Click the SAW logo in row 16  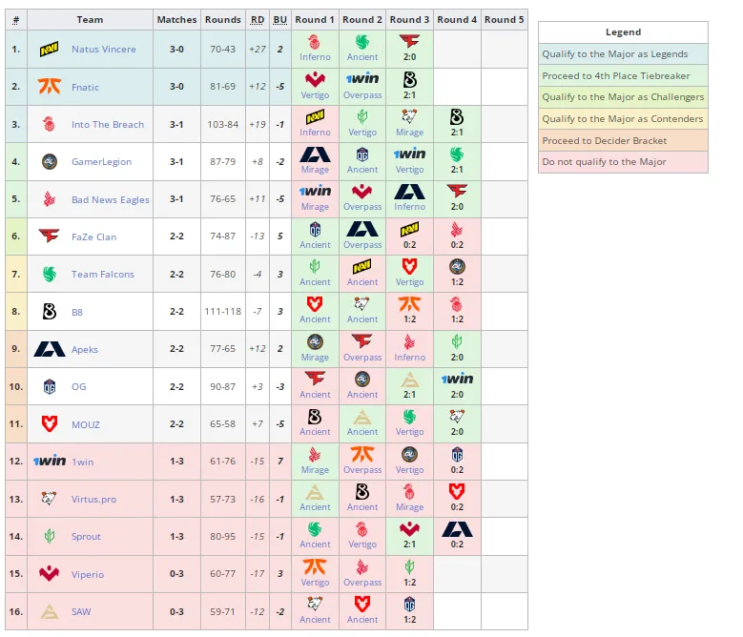(x=50, y=611)
